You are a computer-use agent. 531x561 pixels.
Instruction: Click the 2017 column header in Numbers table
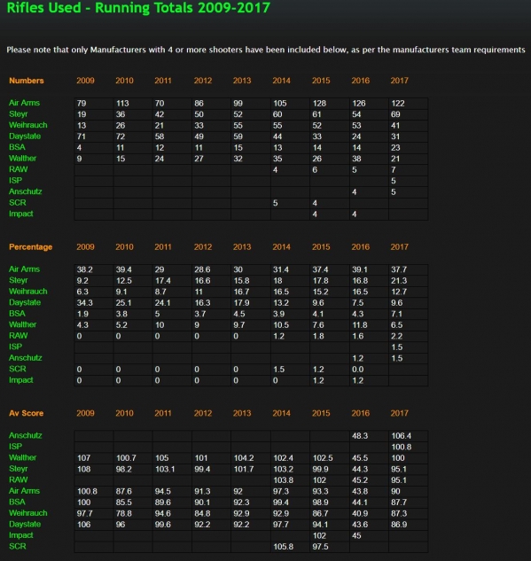click(x=399, y=81)
